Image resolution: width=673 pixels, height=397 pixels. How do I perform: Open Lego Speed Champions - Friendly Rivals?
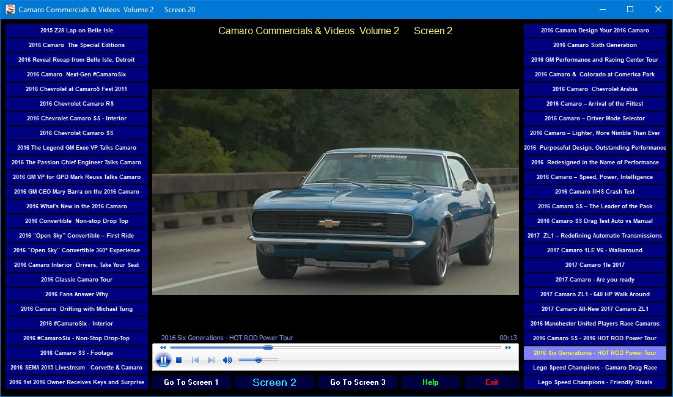pyautogui.click(x=595, y=382)
